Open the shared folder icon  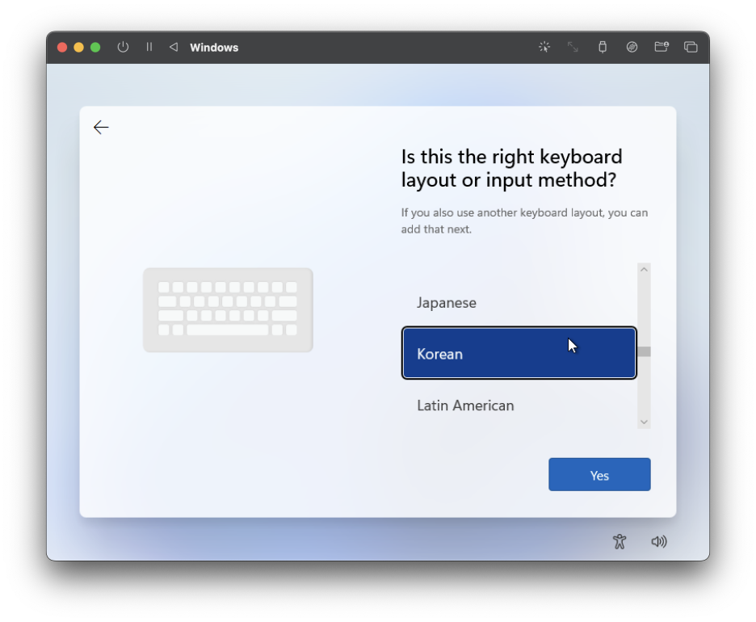[x=661, y=46]
